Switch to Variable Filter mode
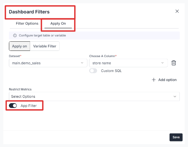 click(45, 46)
